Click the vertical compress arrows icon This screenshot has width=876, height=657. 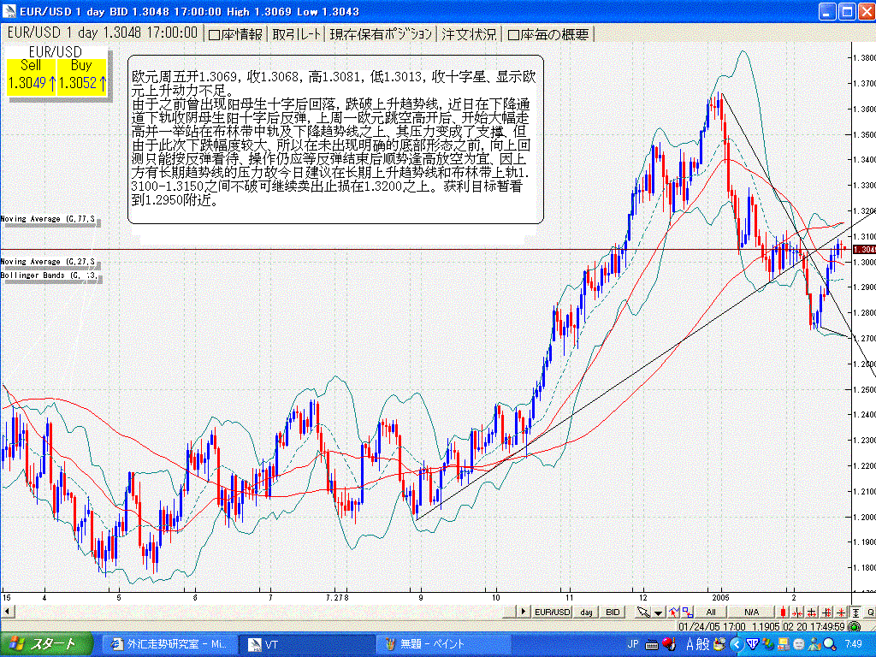[840, 613]
